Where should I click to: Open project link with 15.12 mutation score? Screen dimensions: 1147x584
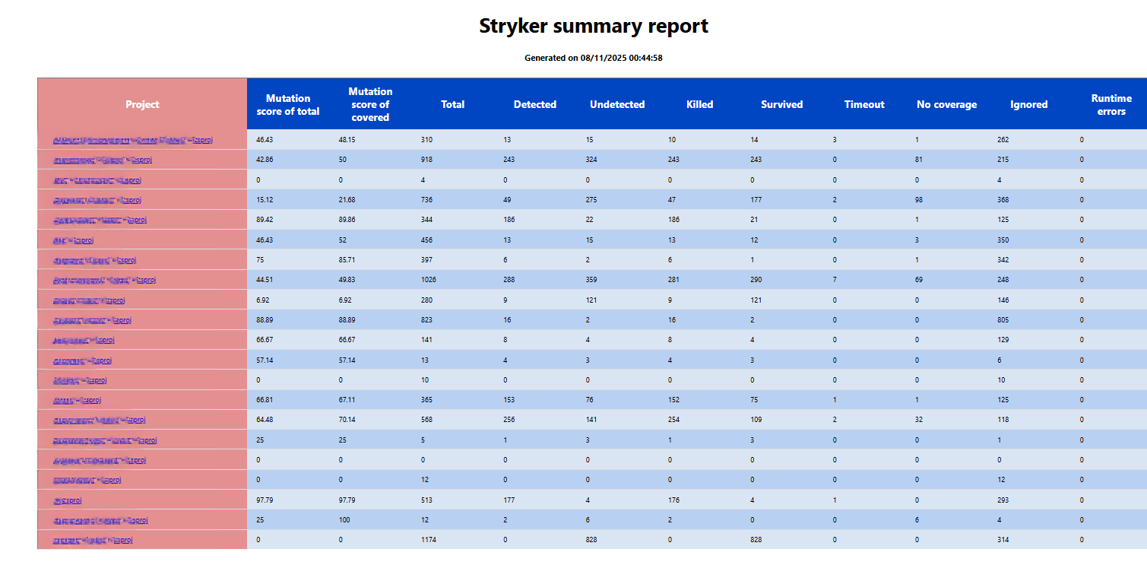[x=97, y=201]
